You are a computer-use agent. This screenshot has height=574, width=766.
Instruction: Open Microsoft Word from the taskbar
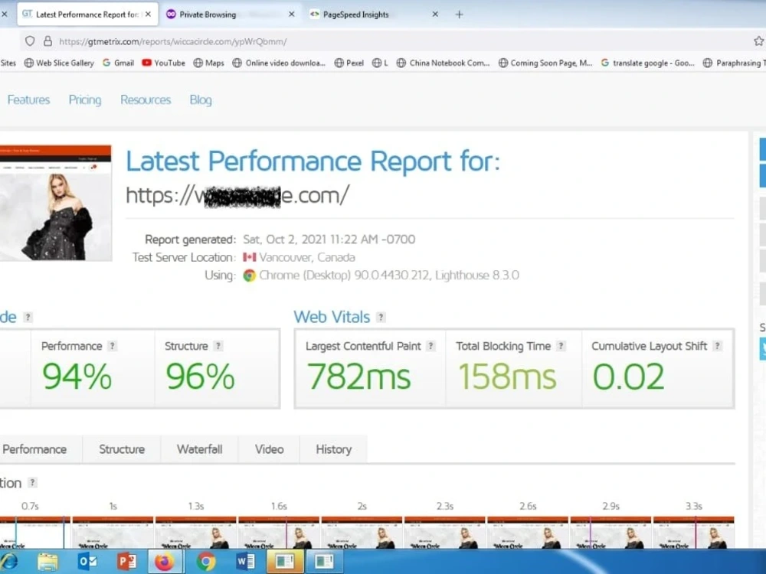click(x=245, y=562)
